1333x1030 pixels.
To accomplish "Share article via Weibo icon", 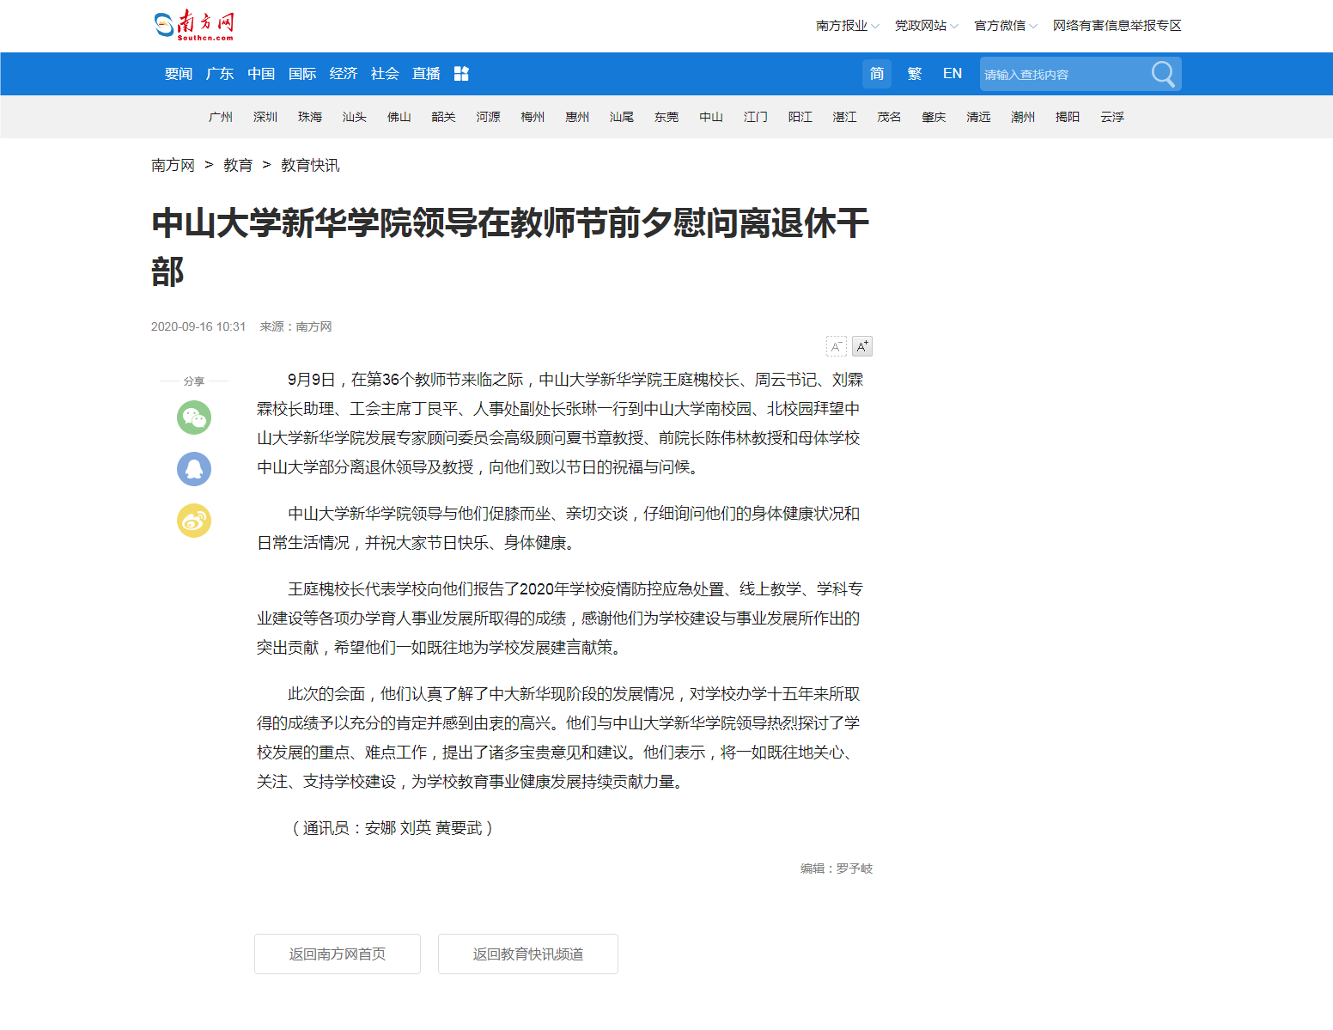I will coord(194,521).
